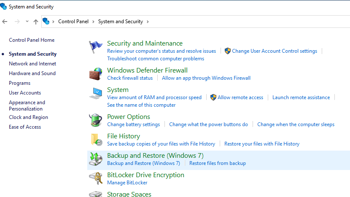Click System and Security in the breadcrumb
The height and width of the screenshot is (197, 350).
(121, 22)
